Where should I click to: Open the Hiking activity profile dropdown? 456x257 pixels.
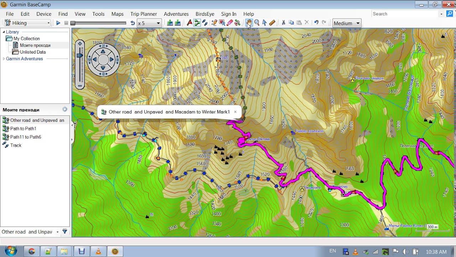(27, 23)
